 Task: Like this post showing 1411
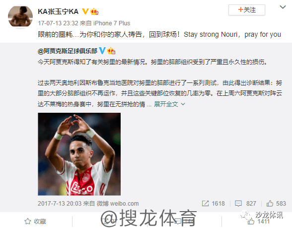coord(258,222)
